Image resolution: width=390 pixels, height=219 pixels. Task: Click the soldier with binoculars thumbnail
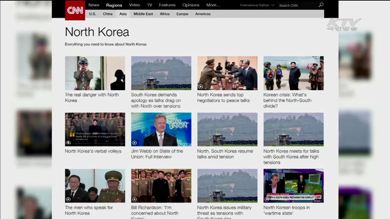click(95, 73)
